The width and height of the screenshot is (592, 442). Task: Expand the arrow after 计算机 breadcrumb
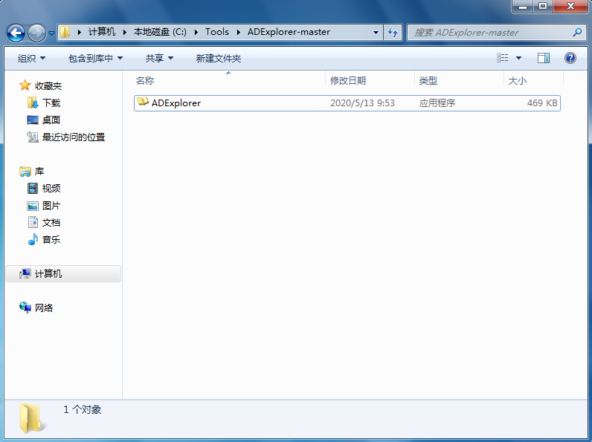(124, 33)
